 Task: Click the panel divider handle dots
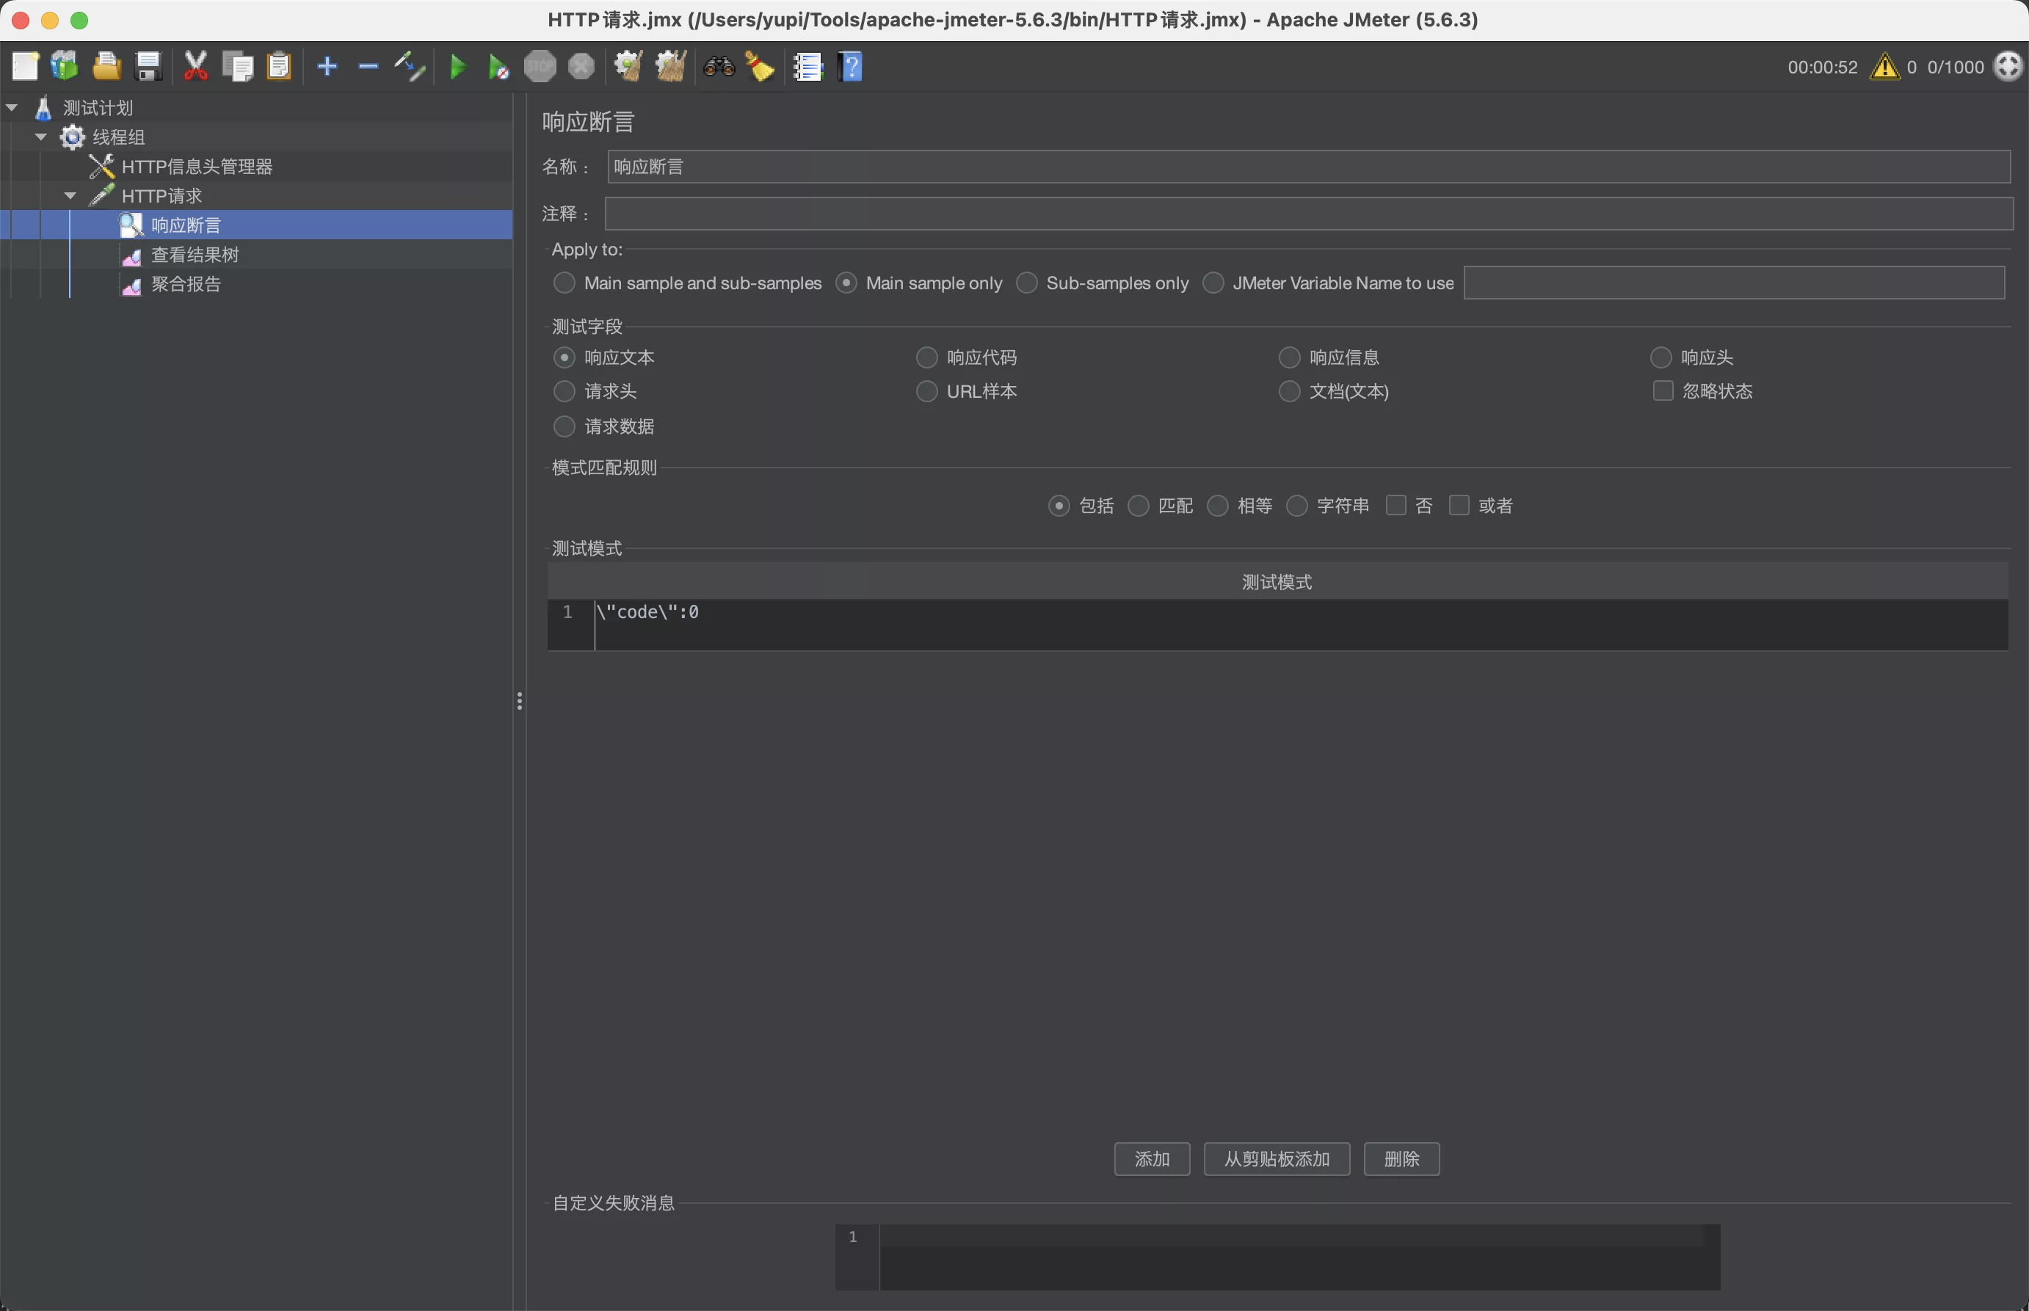tap(519, 702)
